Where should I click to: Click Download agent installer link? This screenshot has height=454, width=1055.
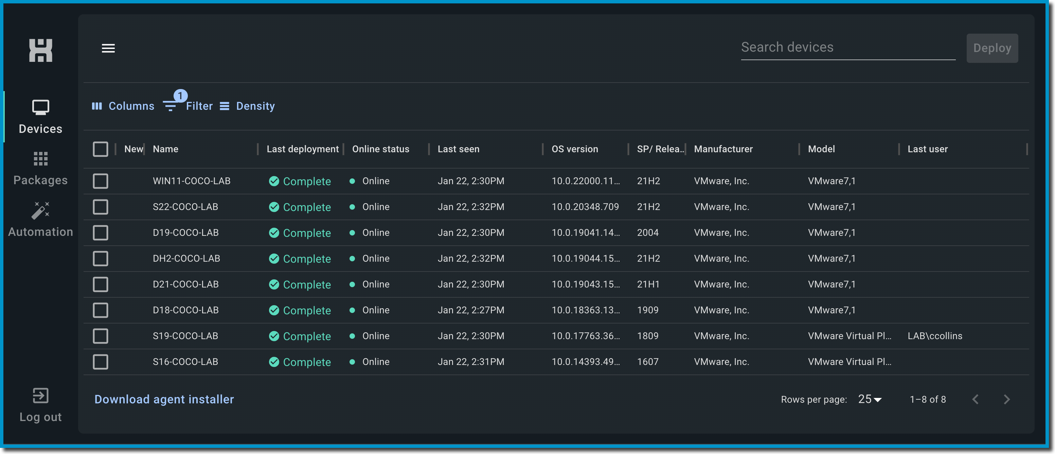pos(164,399)
